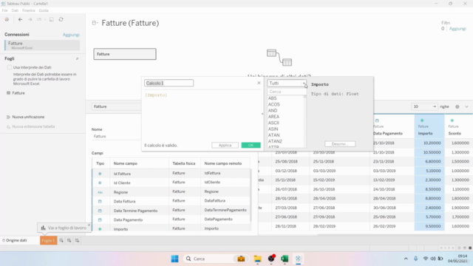Open Tableau from the taskbar
The image size is (473, 266).
tap(298, 259)
